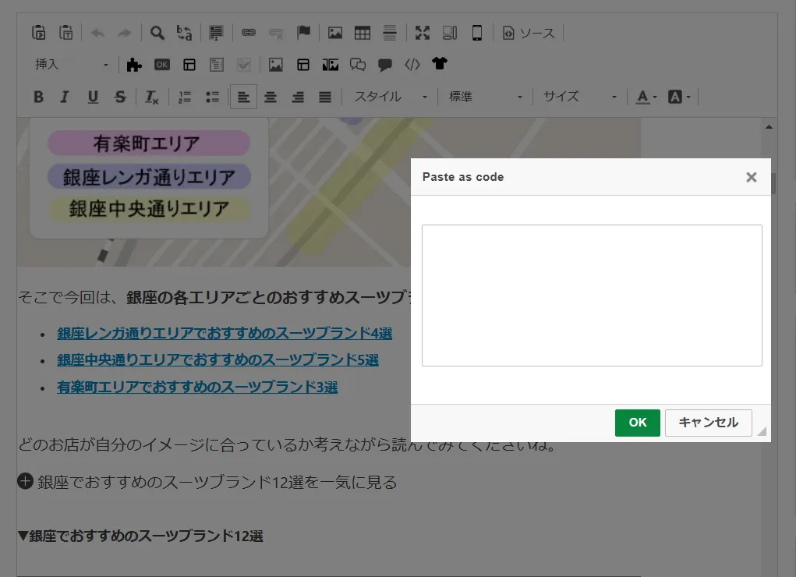
Task: Open the text color picker
Action: [646, 97]
